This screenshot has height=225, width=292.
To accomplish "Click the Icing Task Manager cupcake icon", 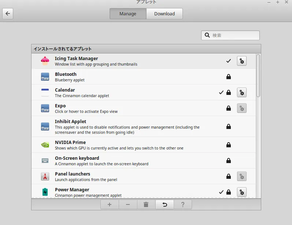I will [x=45, y=61].
